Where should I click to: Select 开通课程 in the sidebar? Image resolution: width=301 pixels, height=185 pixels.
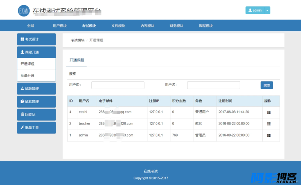click(x=36, y=64)
